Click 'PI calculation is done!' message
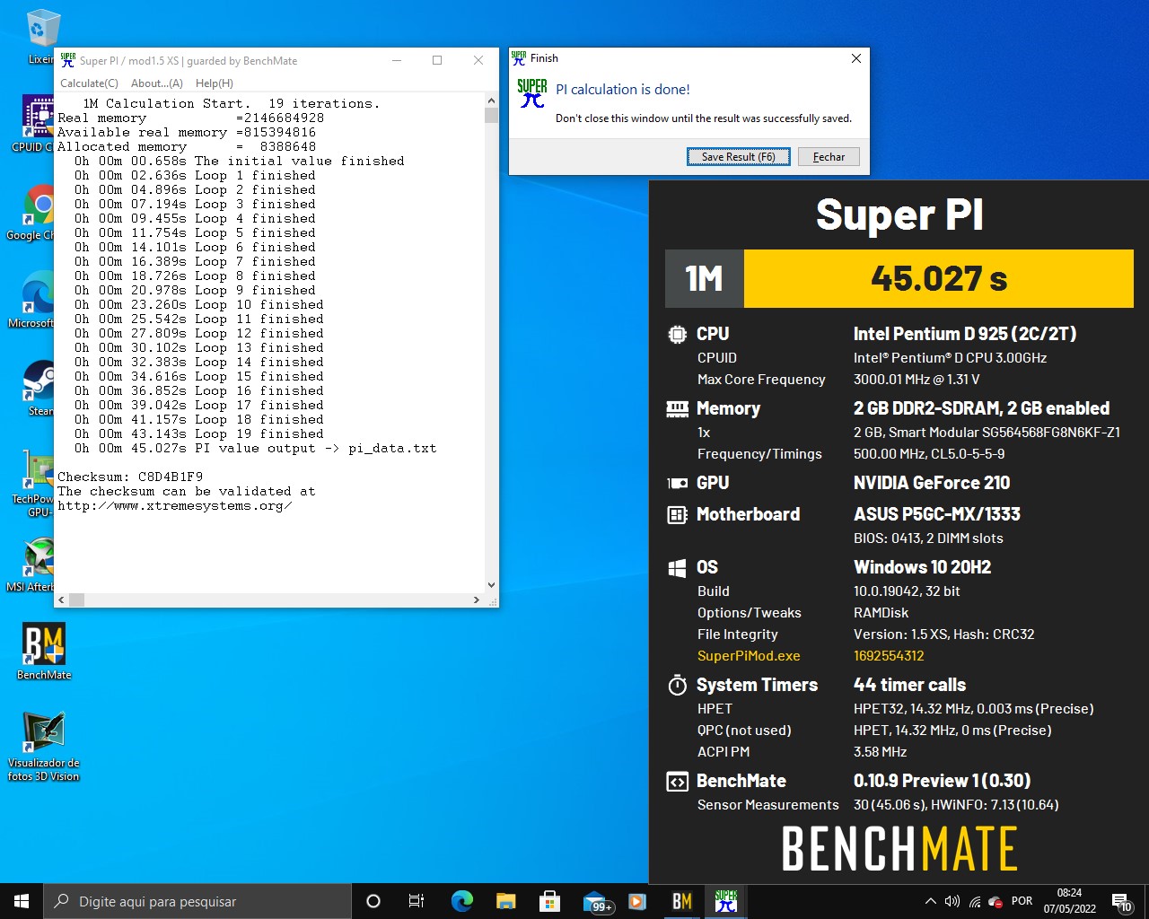This screenshot has height=919, width=1149. pos(623,90)
